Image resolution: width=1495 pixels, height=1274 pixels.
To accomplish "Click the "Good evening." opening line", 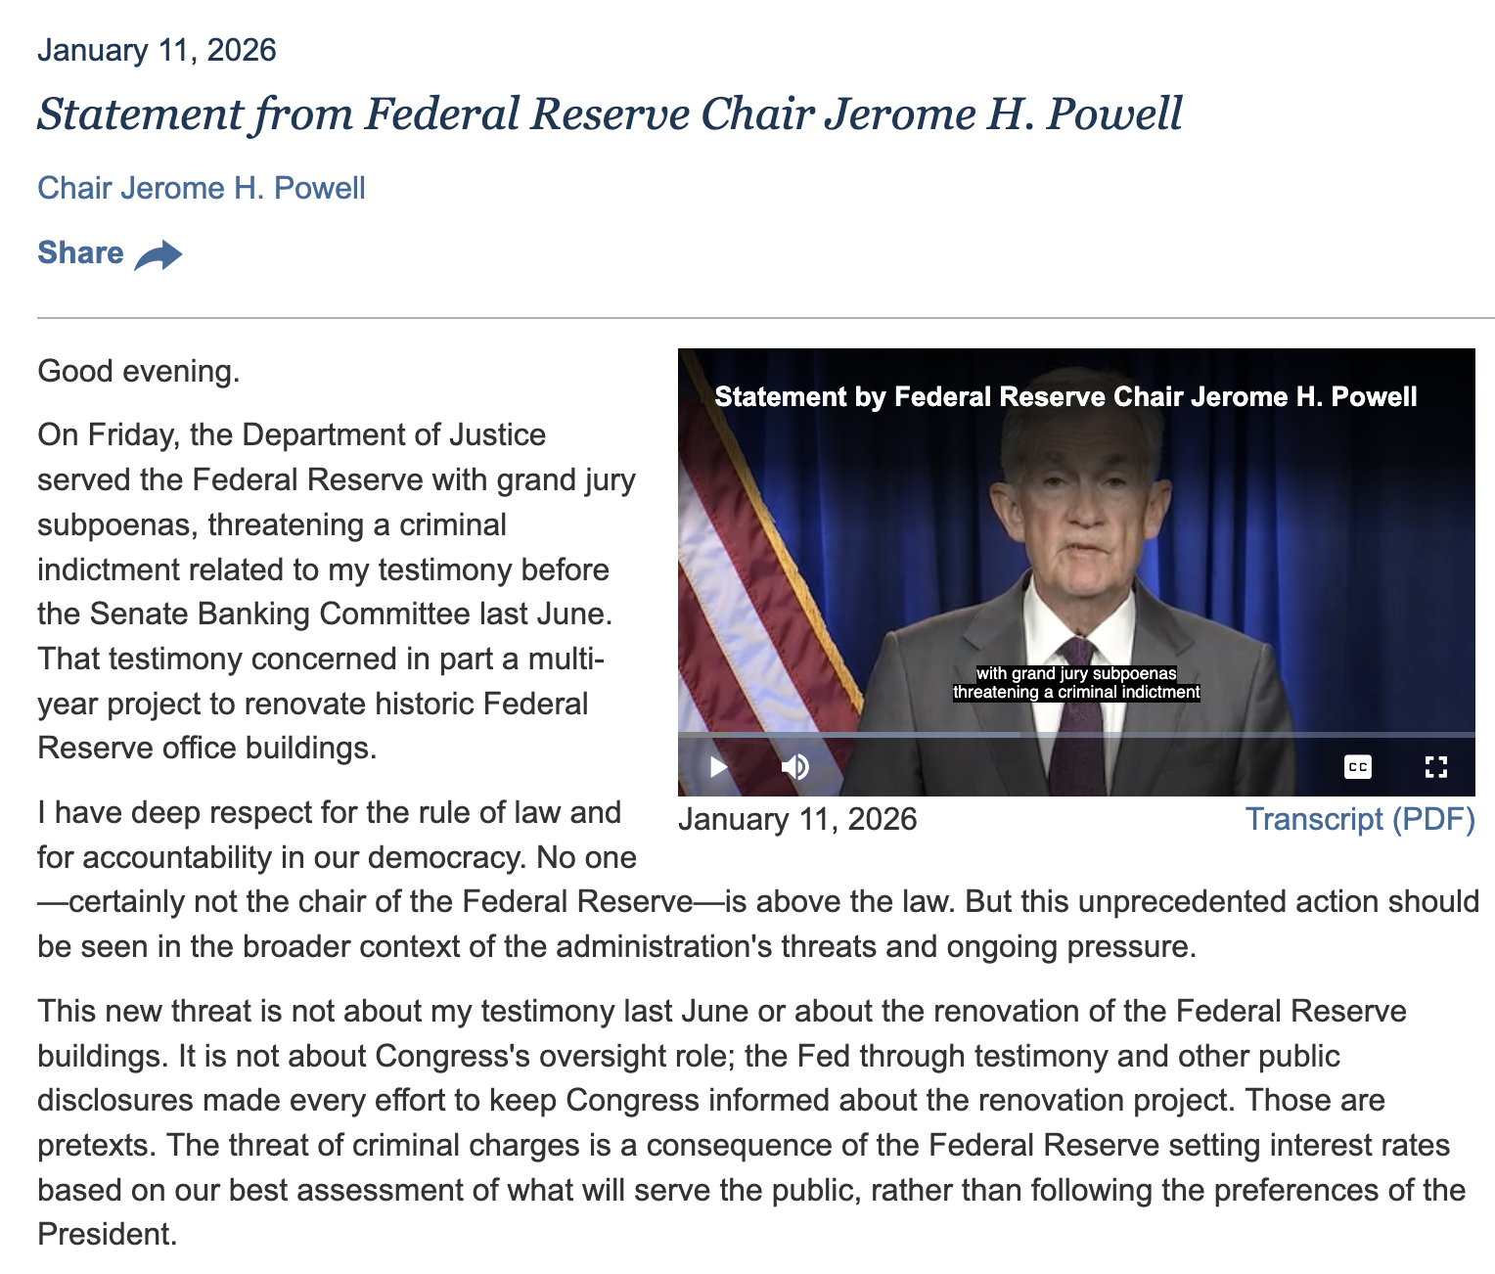I will coord(138,371).
